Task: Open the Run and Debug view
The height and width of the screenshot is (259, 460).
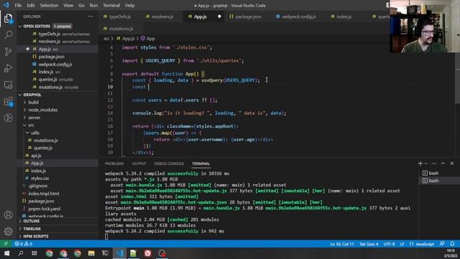Action: 8,68
